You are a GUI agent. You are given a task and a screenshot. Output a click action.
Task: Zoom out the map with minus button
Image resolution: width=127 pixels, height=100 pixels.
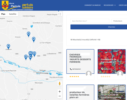click(60, 96)
